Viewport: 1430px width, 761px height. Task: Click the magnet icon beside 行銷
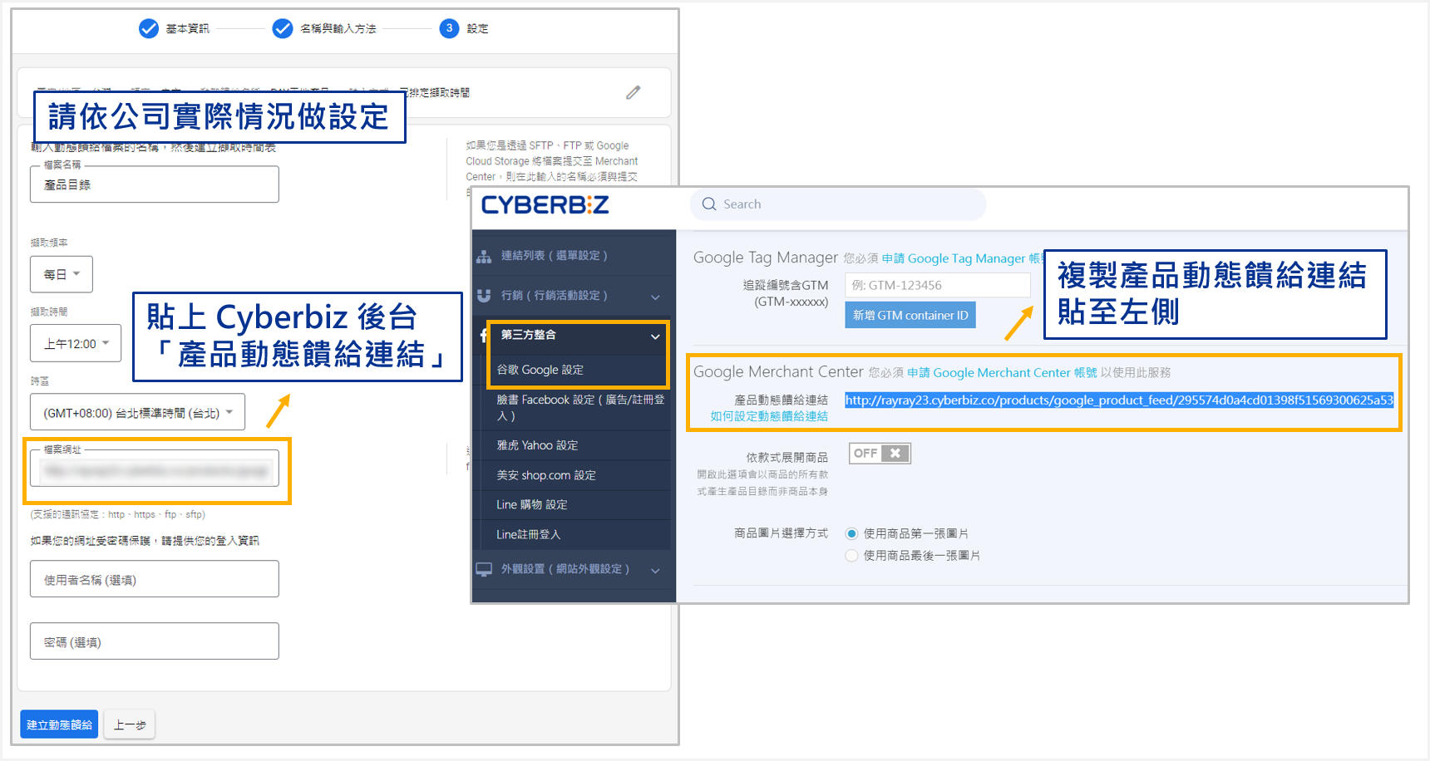pos(484,296)
